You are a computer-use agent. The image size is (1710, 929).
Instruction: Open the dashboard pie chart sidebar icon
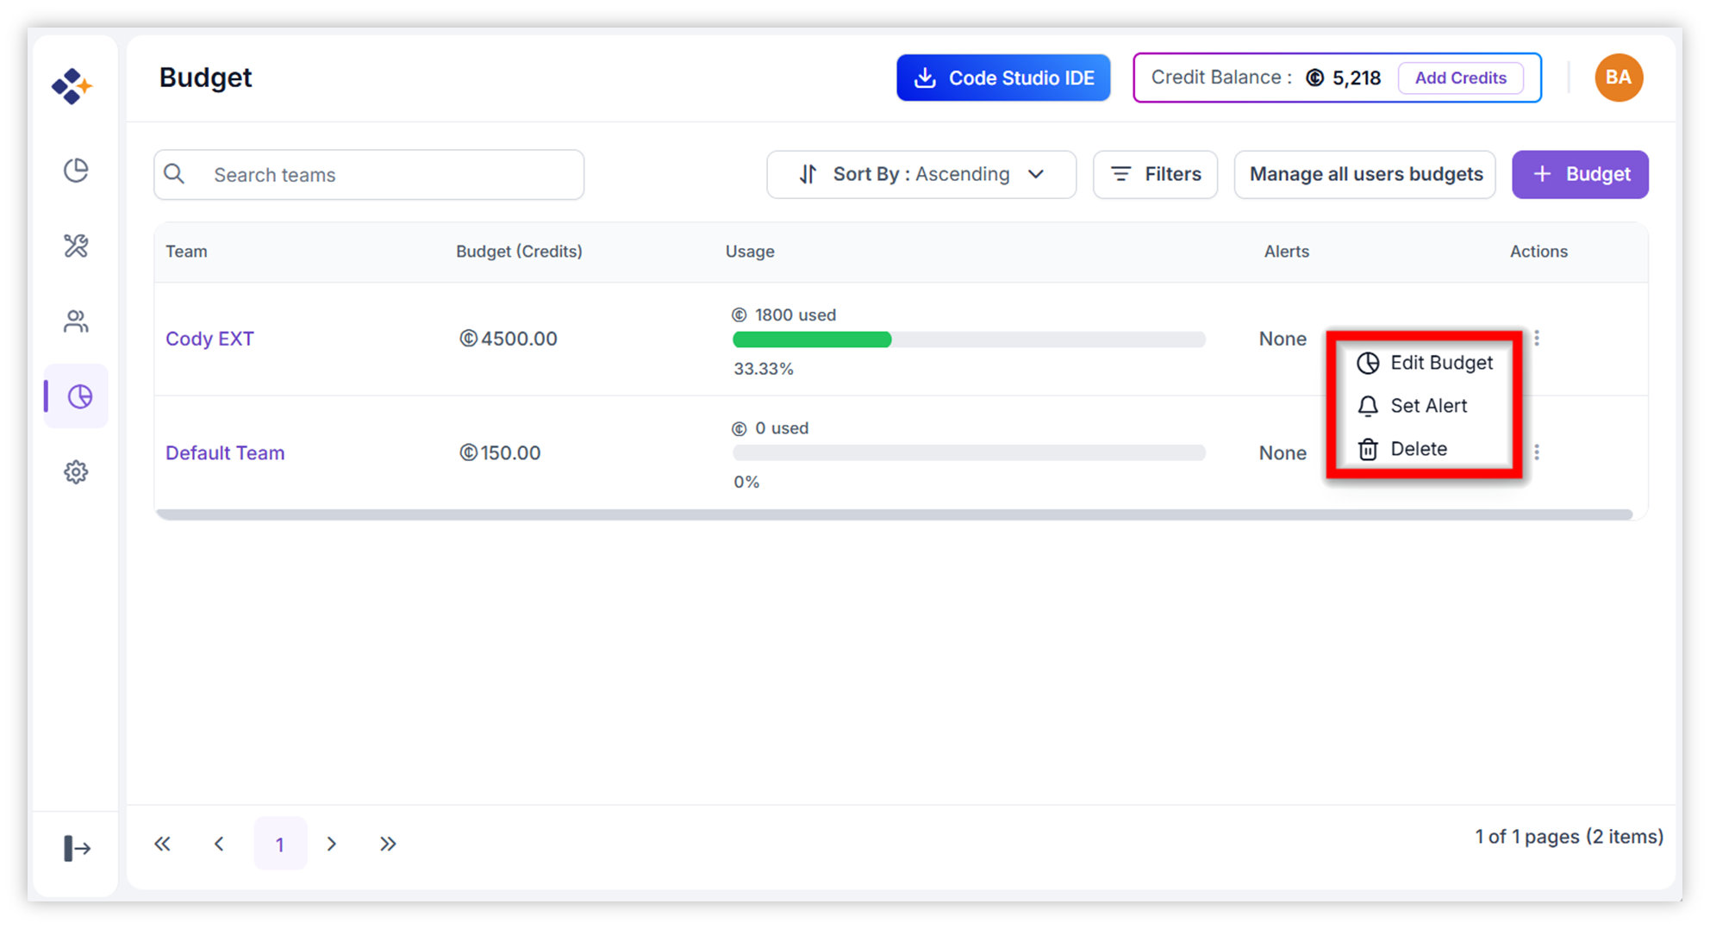point(76,171)
